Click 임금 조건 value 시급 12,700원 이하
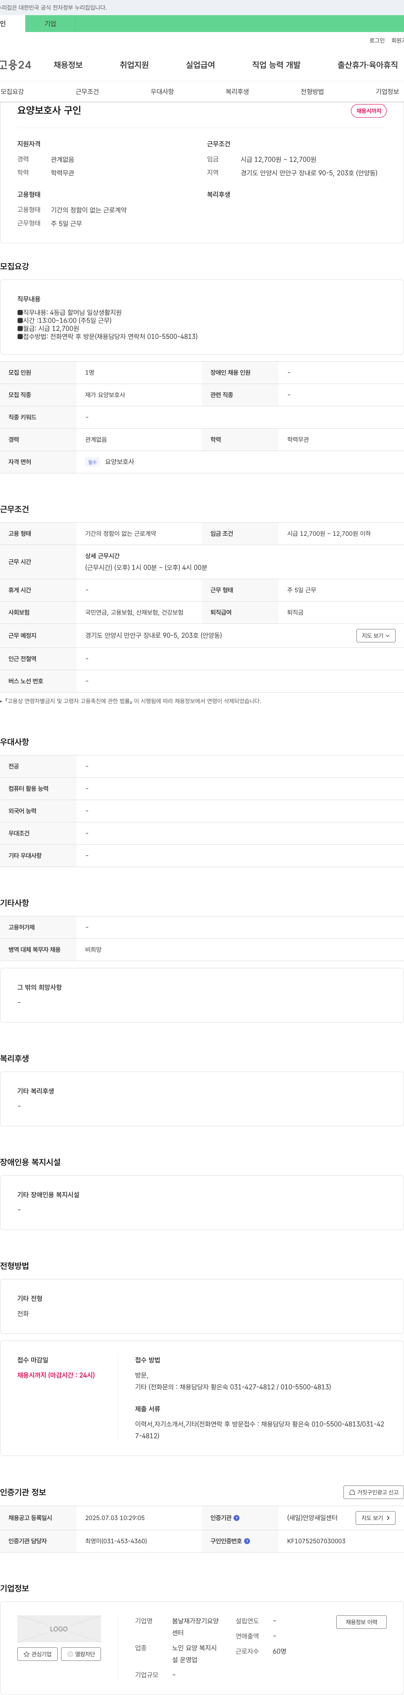The image size is (404, 1695). click(x=328, y=534)
